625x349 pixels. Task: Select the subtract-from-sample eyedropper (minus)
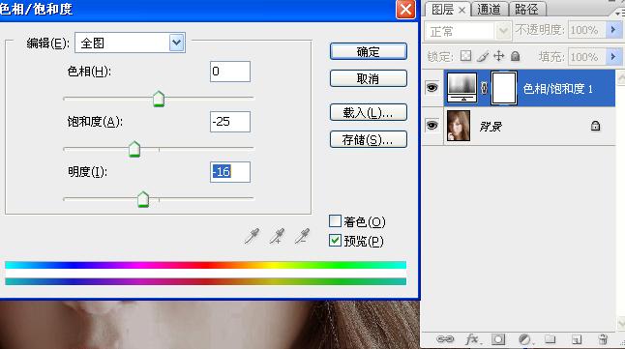[x=302, y=236]
